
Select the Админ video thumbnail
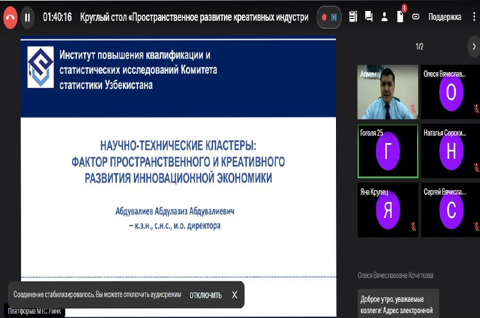point(388,92)
